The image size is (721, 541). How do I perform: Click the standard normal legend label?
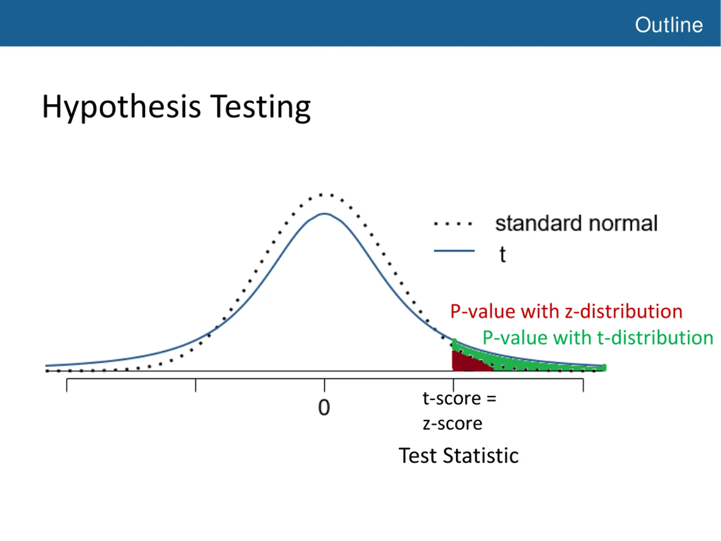point(576,223)
